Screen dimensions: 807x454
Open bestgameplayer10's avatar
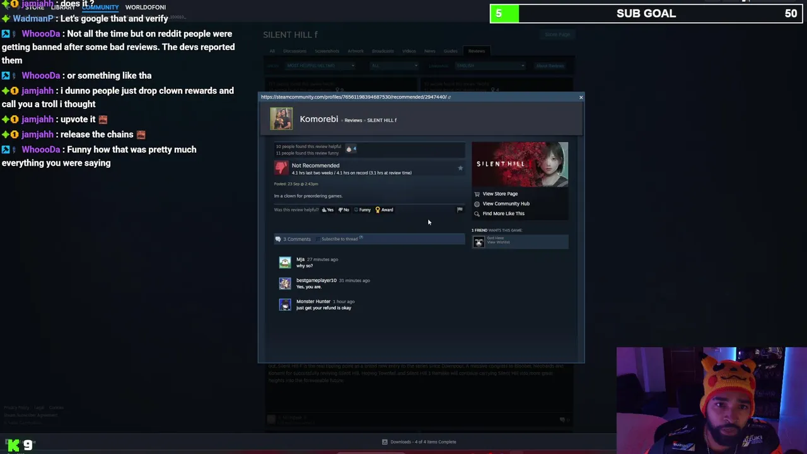[x=285, y=283]
